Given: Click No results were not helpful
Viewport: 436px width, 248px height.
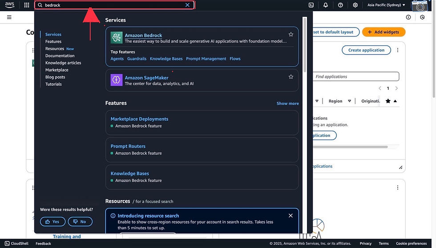Looking at the screenshot, I should click(x=80, y=222).
